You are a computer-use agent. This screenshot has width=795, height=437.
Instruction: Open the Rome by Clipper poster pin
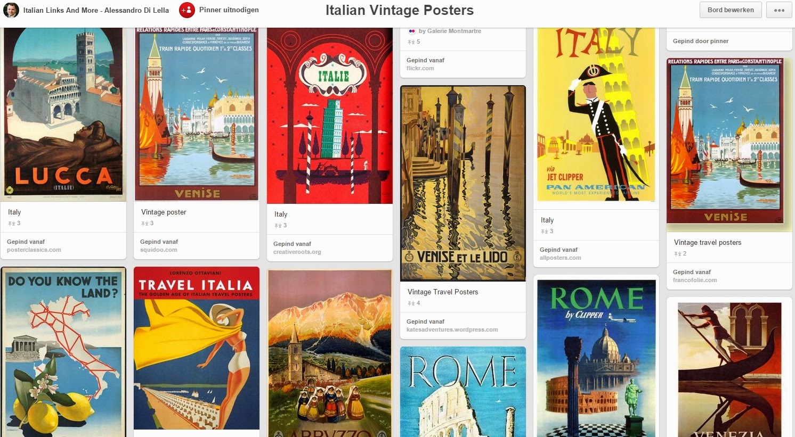click(x=596, y=357)
